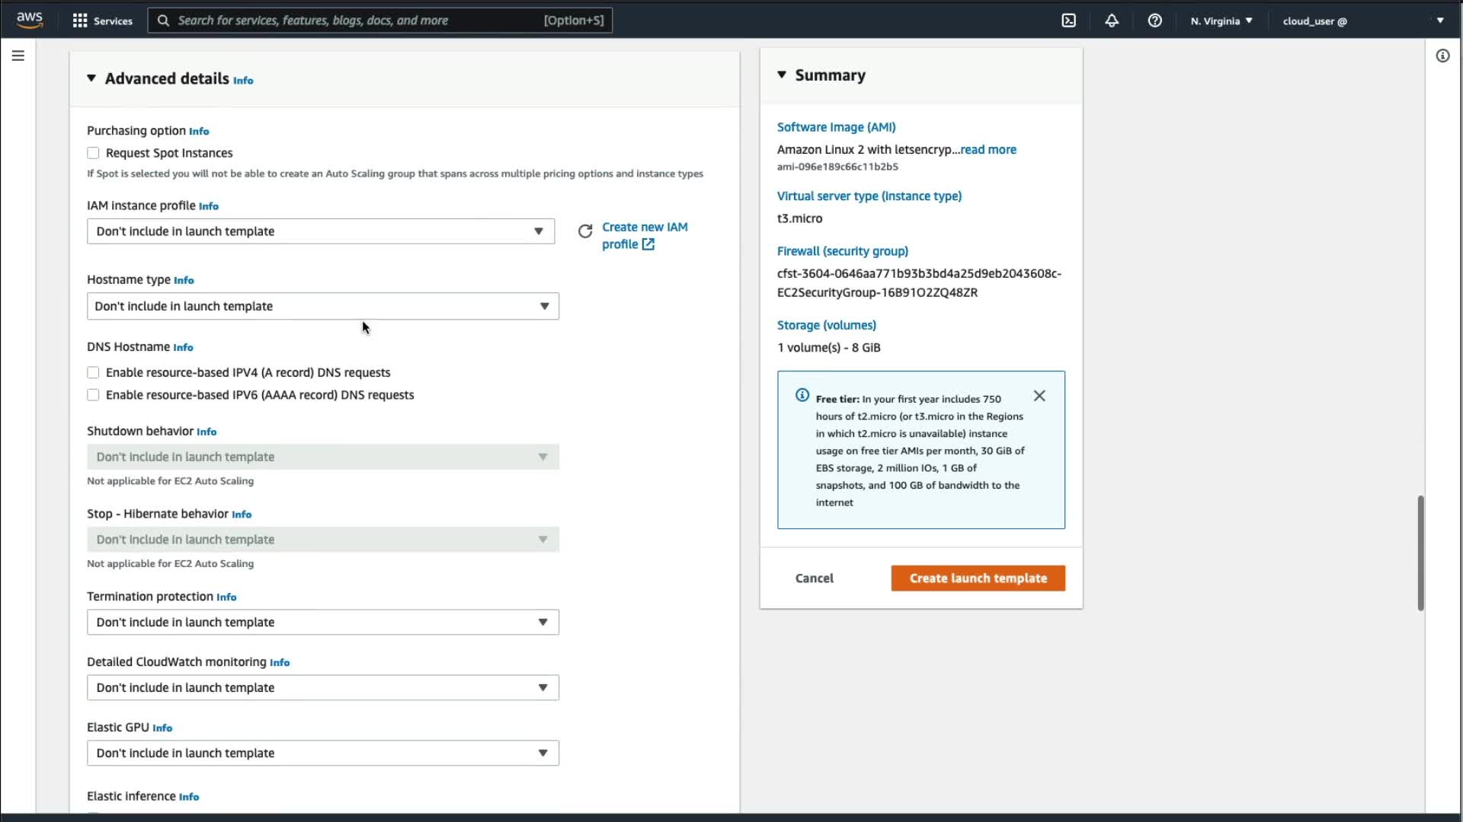The width and height of the screenshot is (1463, 822).
Task: Open the IAM instance profile dropdown
Action: (320, 231)
